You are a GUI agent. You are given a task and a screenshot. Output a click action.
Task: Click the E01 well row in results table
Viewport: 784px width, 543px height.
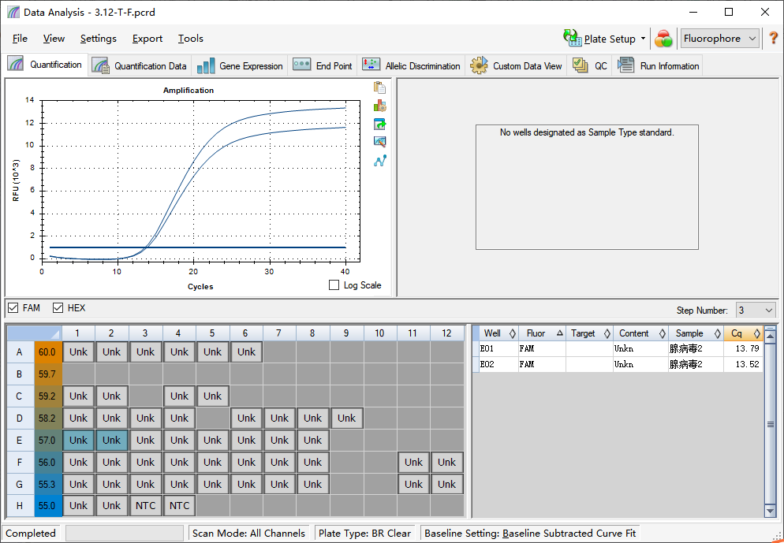point(618,348)
